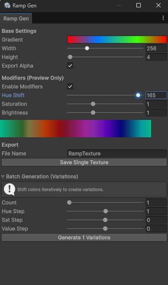Viewport: 168px width, 285px height.
Task: Click the Base Settings heading
Action: 19,31
